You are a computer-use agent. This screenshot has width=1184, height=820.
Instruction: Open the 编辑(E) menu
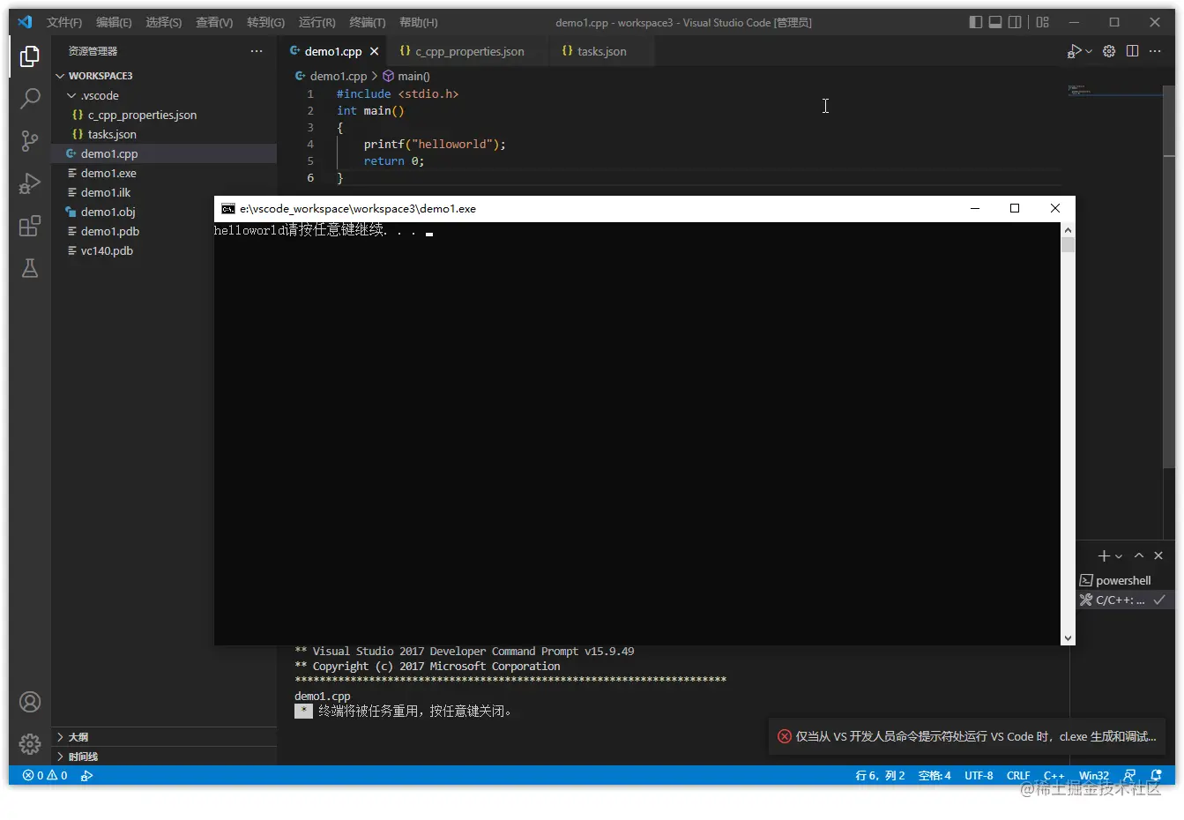(114, 22)
